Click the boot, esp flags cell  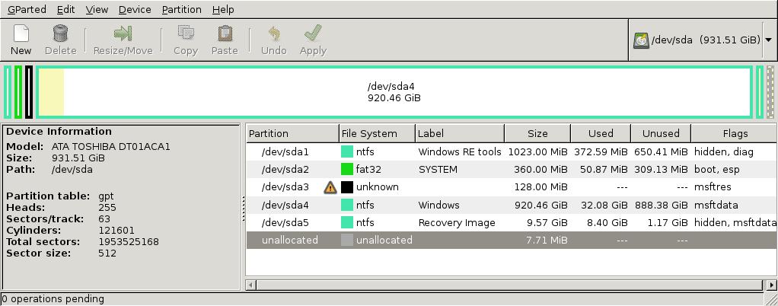pyautogui.click(x=717, y=170)
